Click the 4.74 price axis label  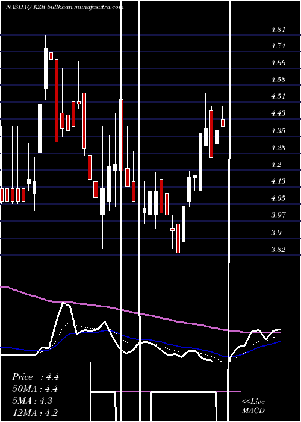click(278, 46)
